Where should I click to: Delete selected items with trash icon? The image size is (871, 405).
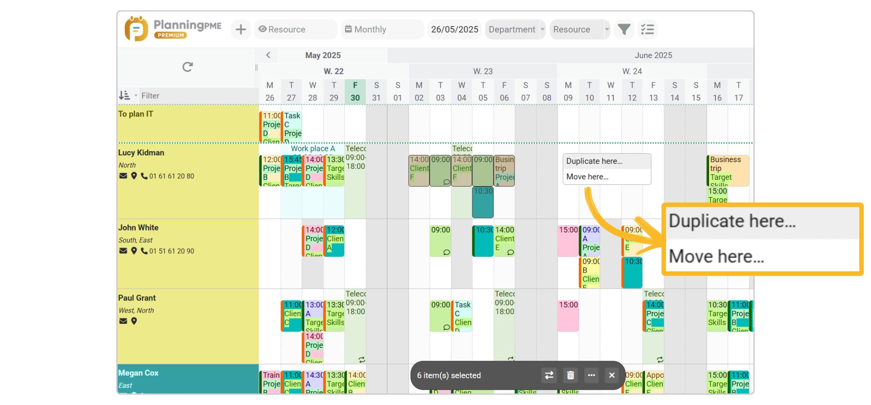(x=570, y=375)
